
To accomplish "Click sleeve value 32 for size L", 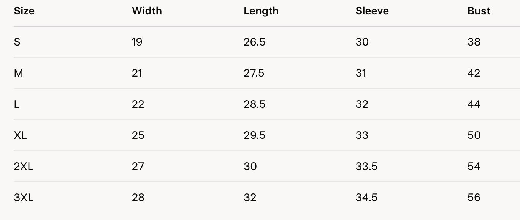I will coord(362,104).
